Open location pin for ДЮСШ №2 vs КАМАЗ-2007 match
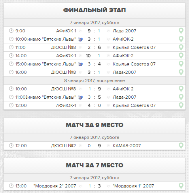 [x=181, y=146]
